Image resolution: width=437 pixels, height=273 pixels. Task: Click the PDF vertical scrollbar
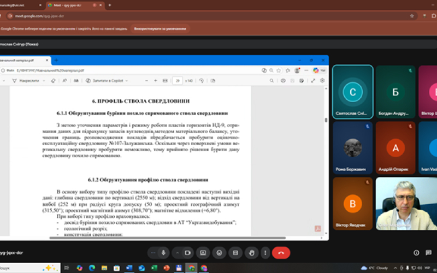pos(326,164)
